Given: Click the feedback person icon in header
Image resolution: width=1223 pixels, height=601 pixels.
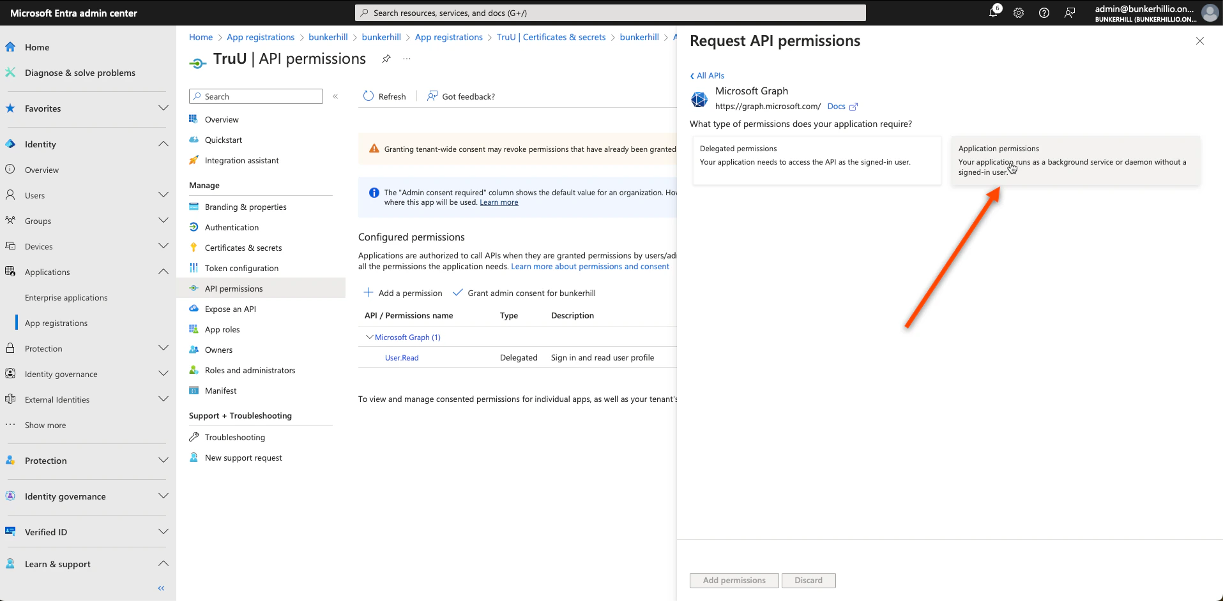Looking at the screenshot, I should pos(1070,13).
